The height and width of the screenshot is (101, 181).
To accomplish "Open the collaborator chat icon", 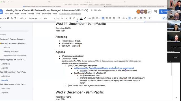I will (x=150, y=12).
